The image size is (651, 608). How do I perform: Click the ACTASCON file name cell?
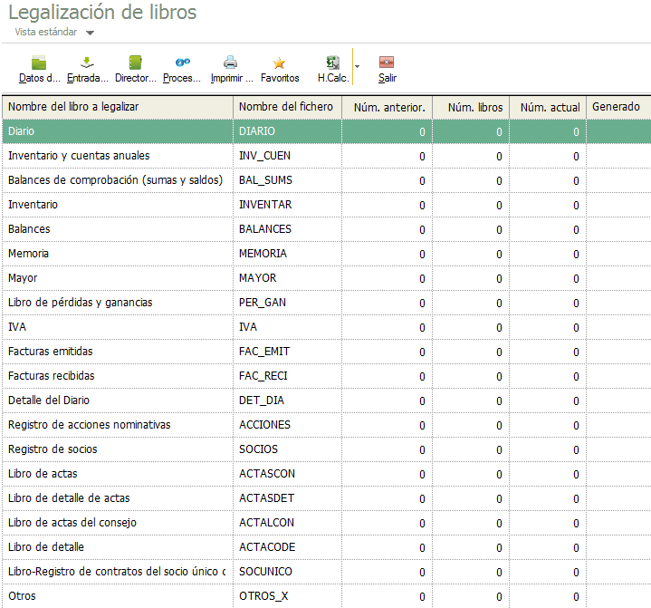pos(287,474)
